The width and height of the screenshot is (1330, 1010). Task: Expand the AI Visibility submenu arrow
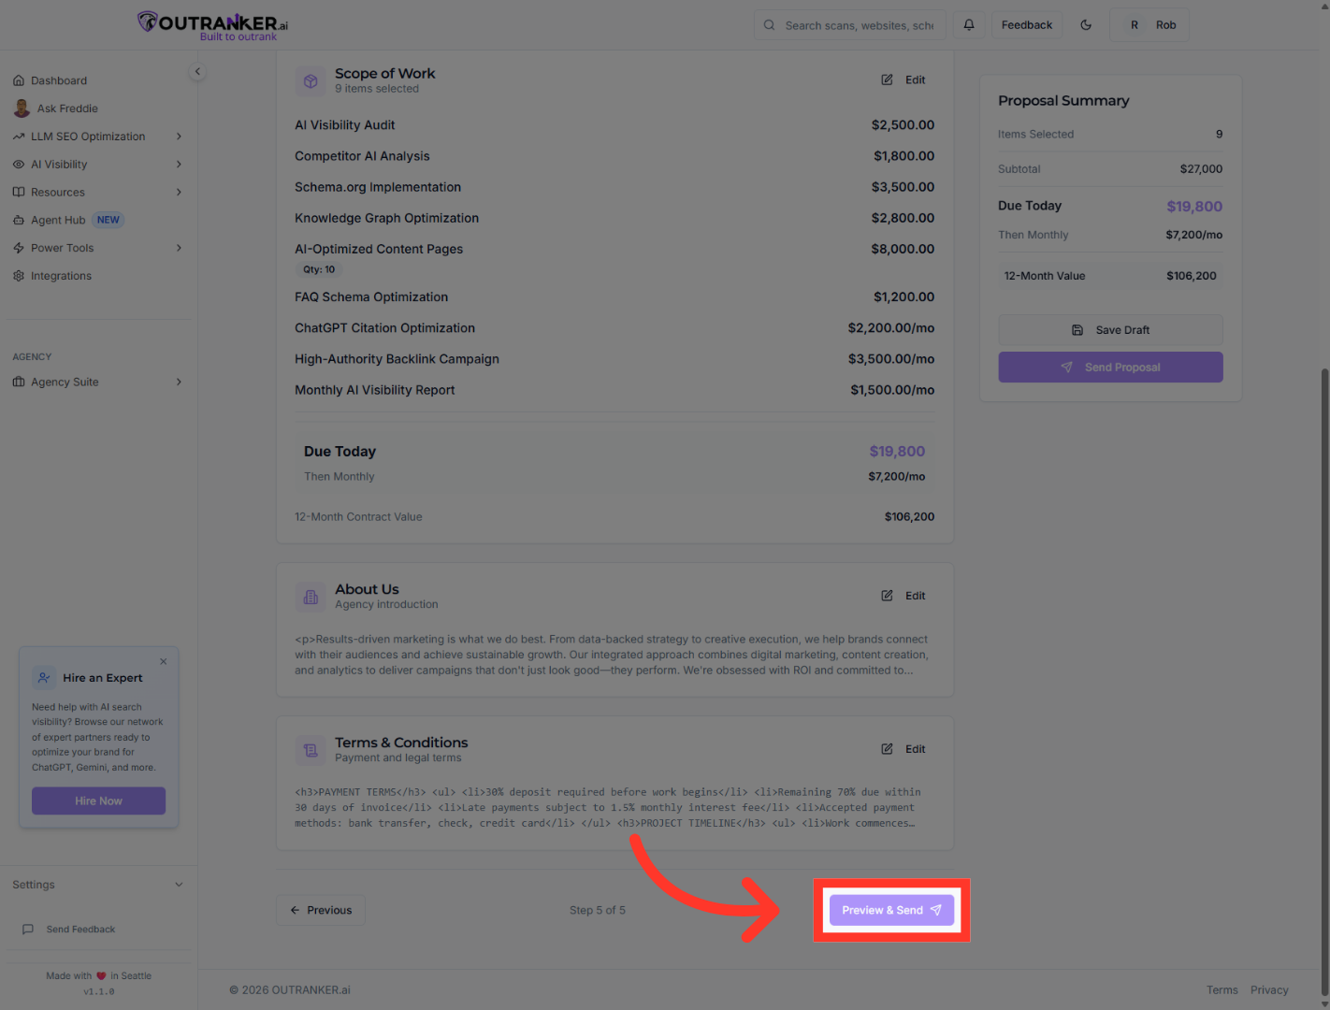[x=179, y=165]
